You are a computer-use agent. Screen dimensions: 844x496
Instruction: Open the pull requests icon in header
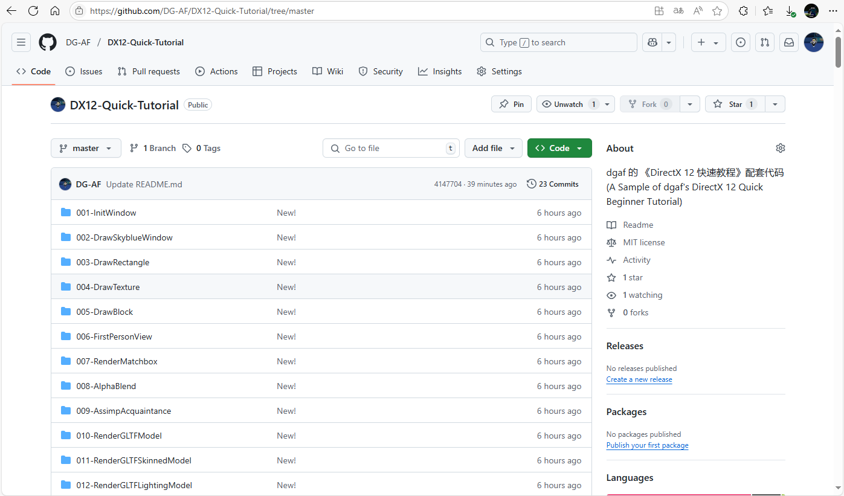(x=765, y=42)
